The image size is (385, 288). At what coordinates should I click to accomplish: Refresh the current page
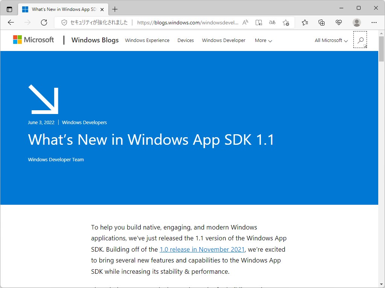point(44,22)
